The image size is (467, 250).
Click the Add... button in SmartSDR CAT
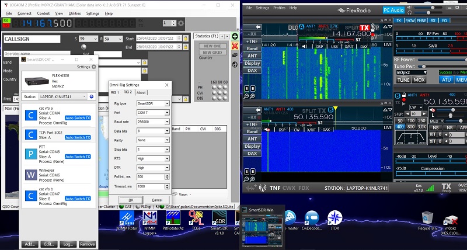coord(30,244)
